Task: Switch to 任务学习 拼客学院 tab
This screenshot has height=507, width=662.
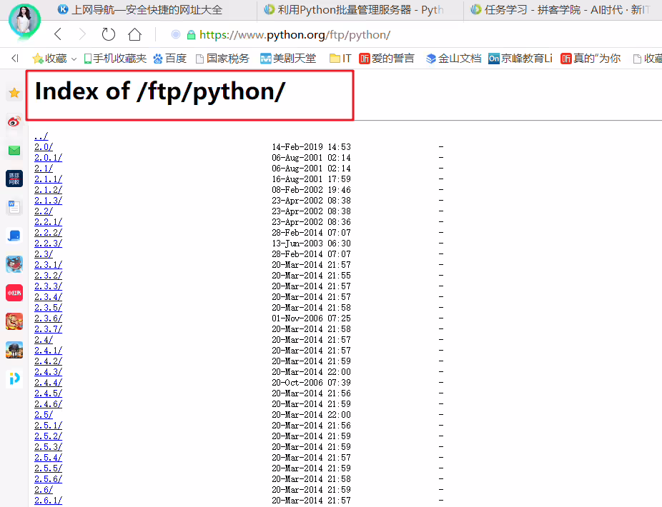Action: point(560,10)
